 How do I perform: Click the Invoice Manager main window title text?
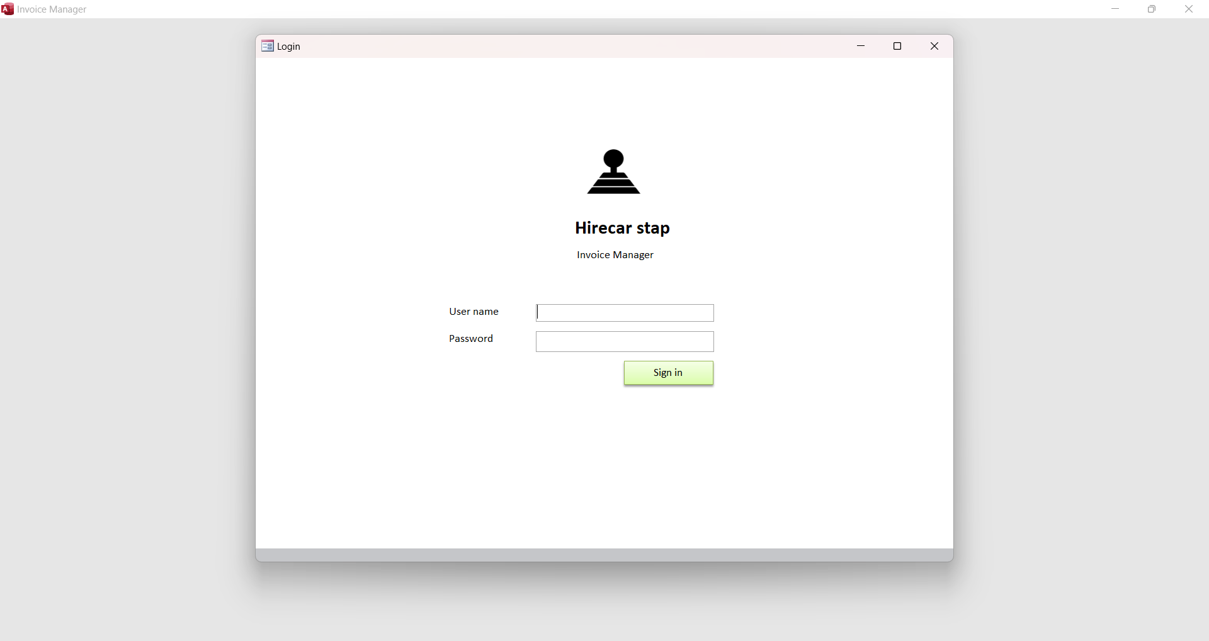(x=52, y=9)
